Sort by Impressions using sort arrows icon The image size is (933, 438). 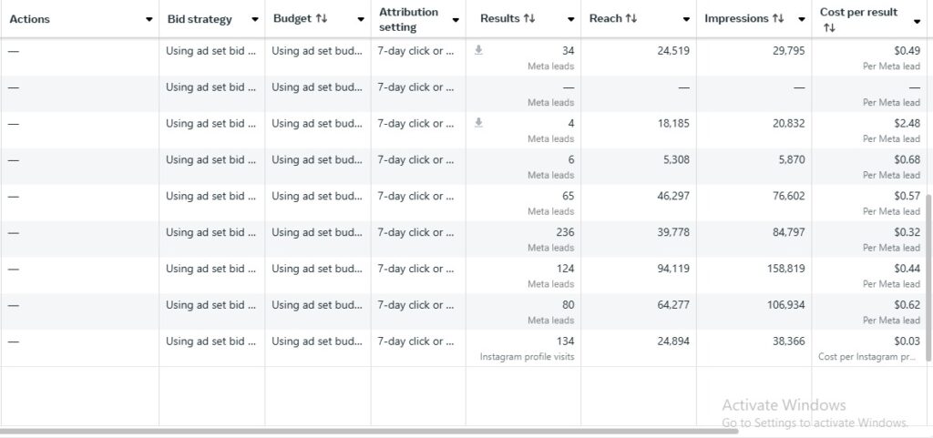tap(777, 19)
